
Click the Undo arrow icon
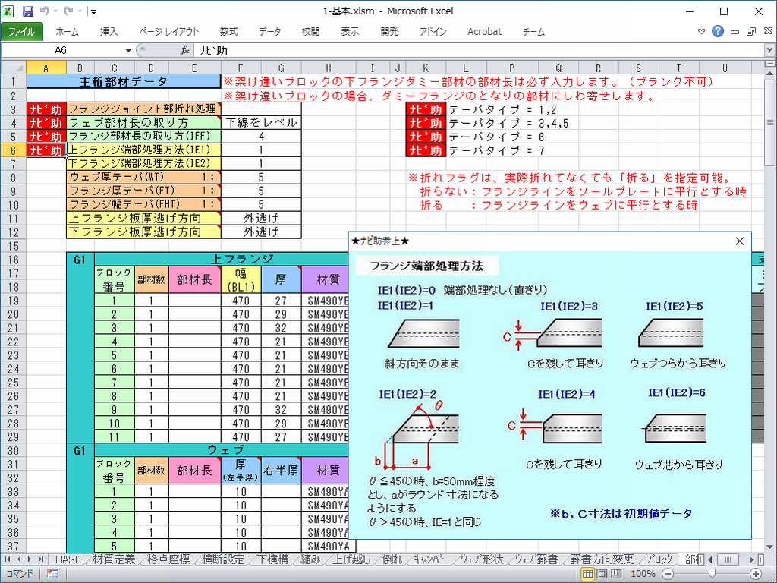tap(45, 11)
